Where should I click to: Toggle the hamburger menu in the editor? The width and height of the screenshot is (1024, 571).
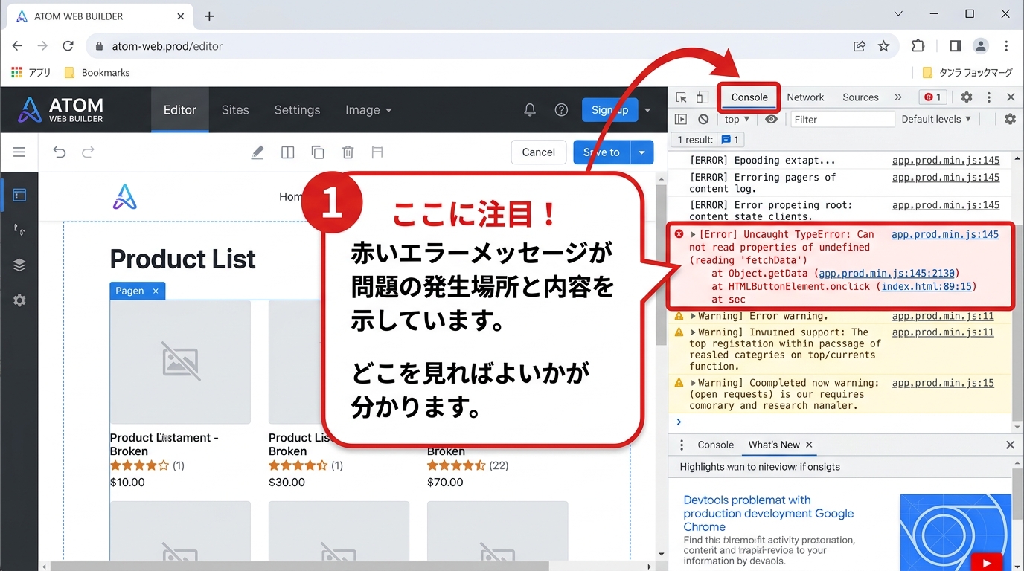click(x=19, y=152)
